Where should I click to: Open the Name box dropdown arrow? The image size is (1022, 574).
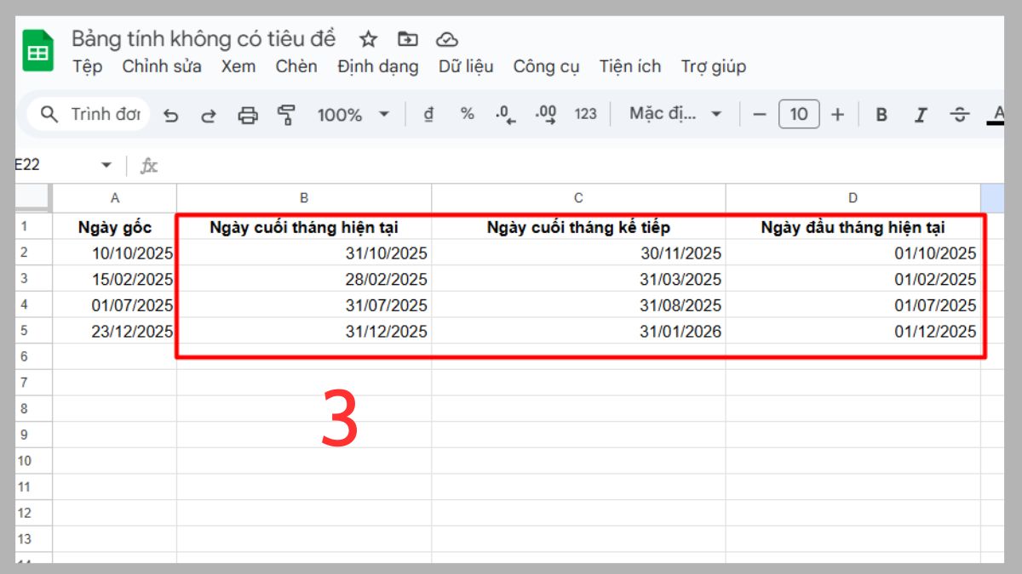pos(106,165)
